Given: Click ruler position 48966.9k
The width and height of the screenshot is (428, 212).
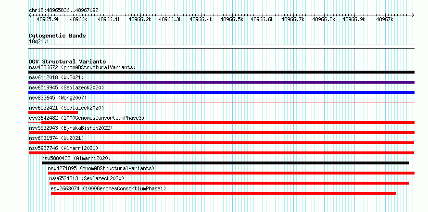Looking at the screenshot, I should pos(354,19).
